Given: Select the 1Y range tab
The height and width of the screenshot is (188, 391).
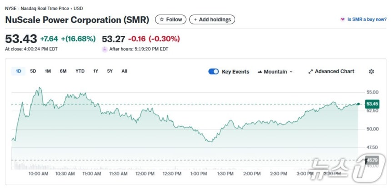Looking at the screenshot, I should (95, 71).
